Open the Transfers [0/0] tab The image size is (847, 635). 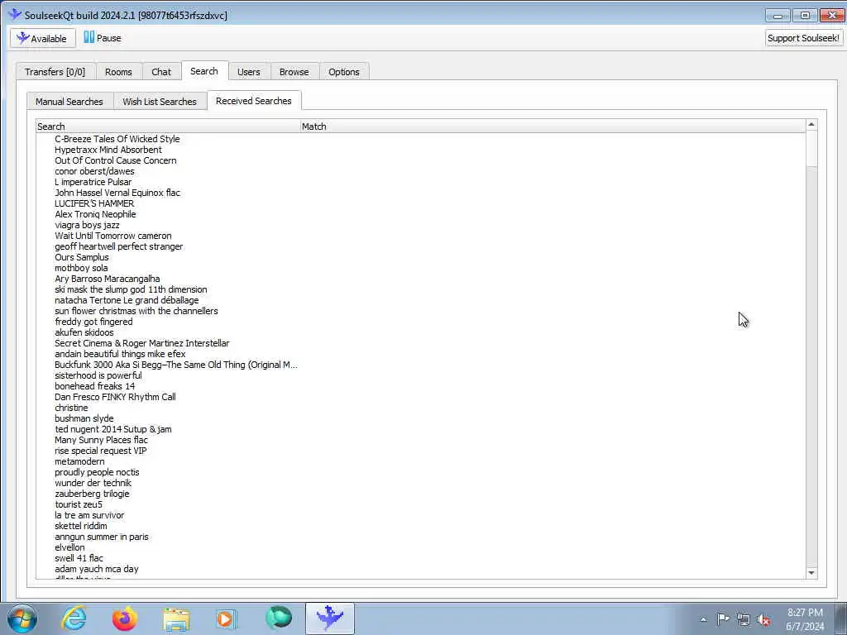pos(55,72)
